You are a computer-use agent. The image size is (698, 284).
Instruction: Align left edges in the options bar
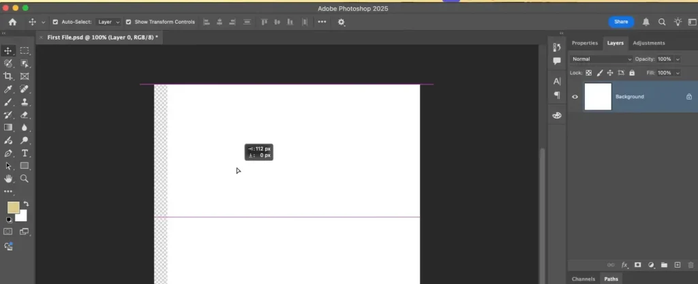(207, 22)
